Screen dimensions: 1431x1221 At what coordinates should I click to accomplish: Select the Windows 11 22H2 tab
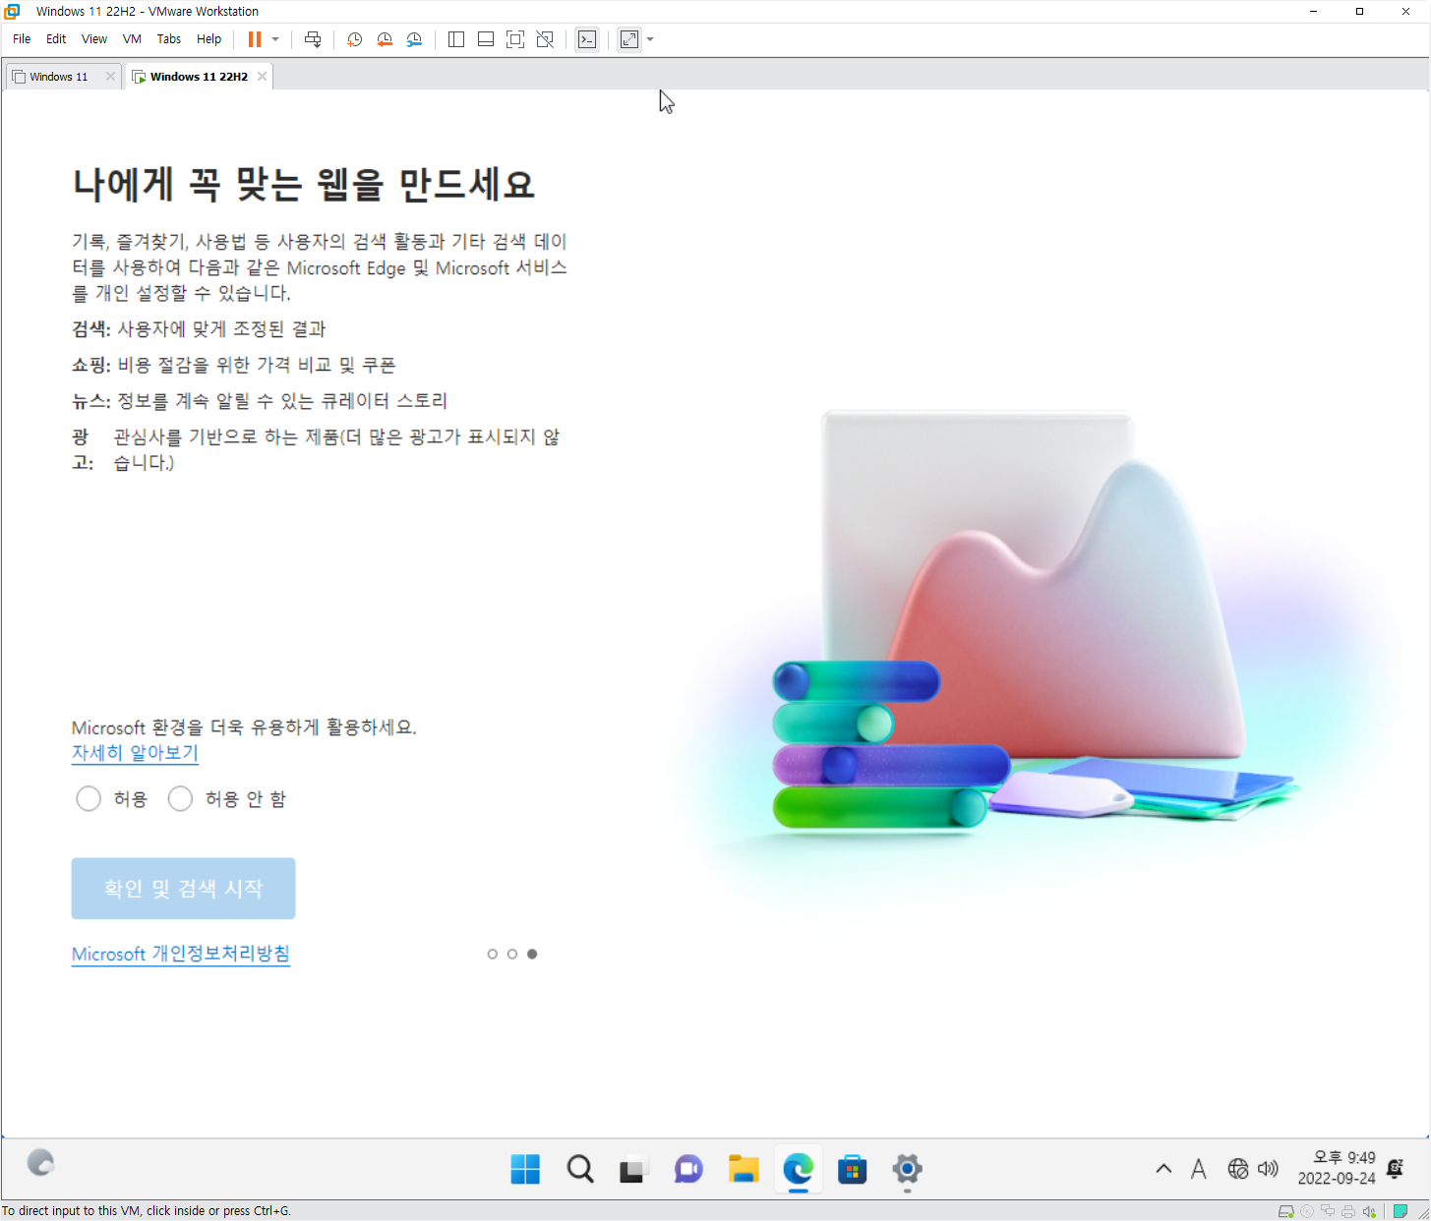[198, 77]
